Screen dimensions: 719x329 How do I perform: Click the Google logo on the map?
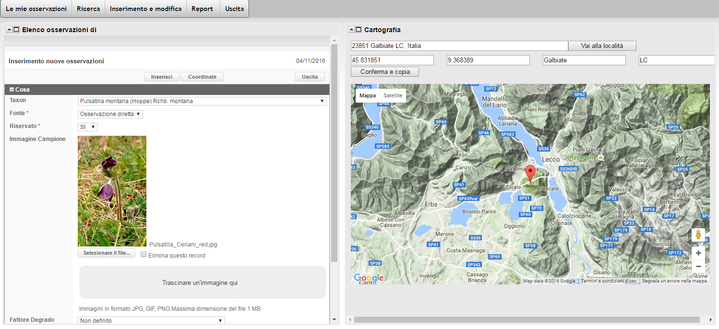tap(369, 278)
